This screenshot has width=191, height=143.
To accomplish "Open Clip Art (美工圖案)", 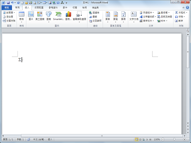I will [40, 16].
